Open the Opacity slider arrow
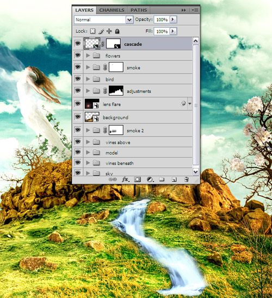The image size is (272, 298). 173,20
